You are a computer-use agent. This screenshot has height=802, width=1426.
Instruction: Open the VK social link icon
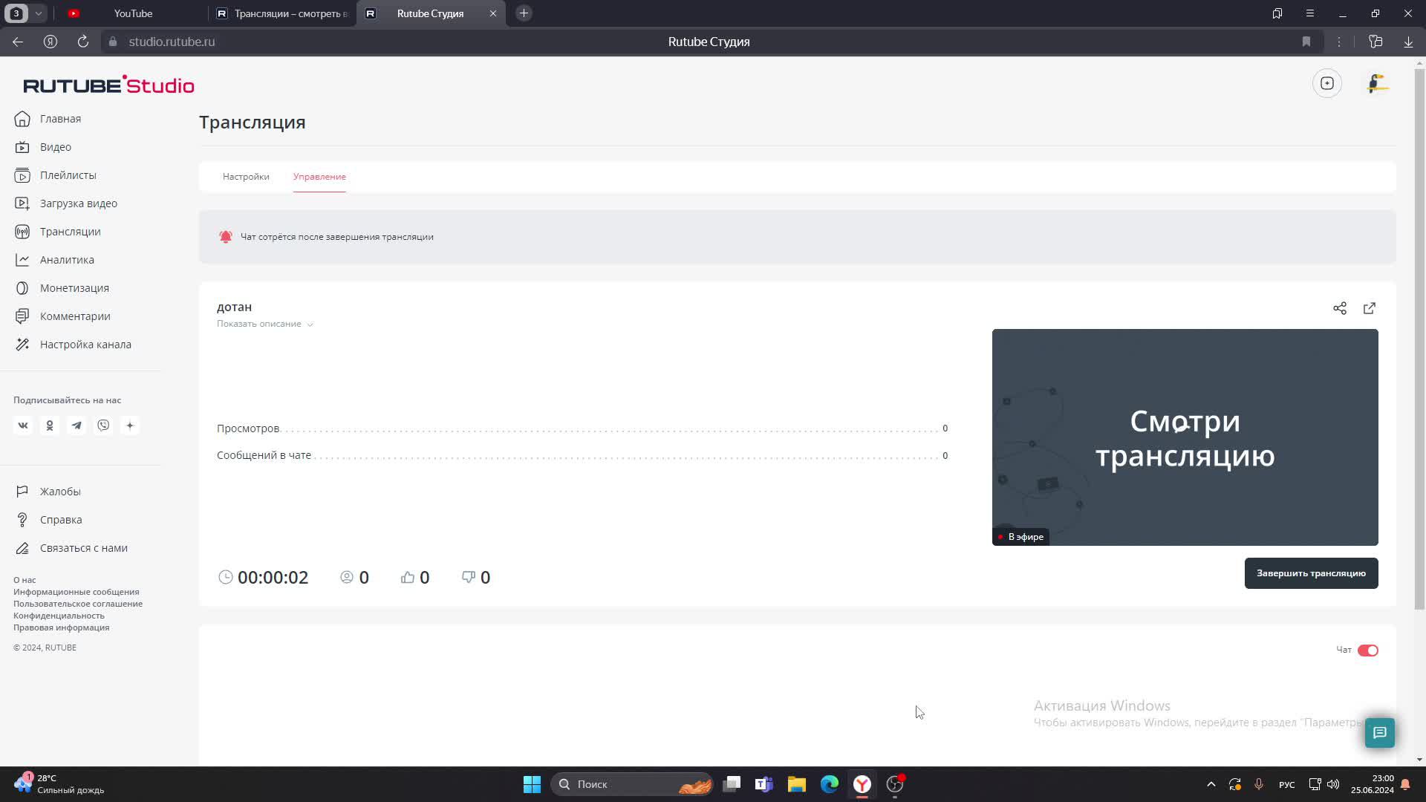(23, 426)
